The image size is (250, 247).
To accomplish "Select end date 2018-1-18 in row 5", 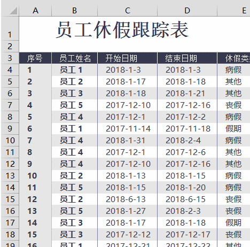I will click(187, 82).
